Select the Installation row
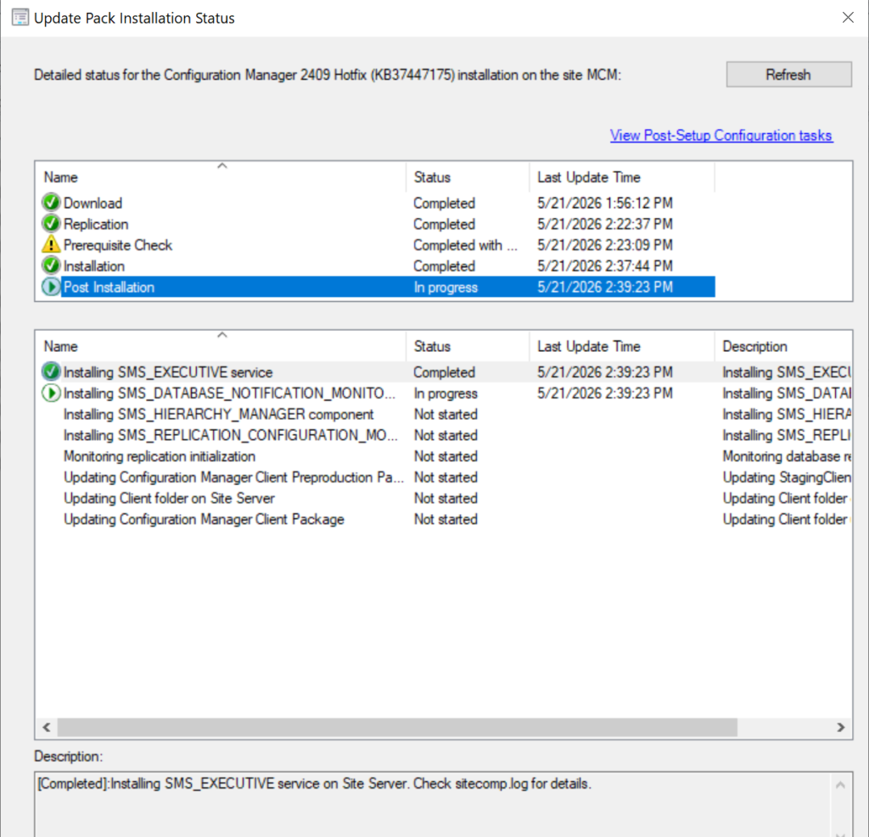Viewport: 869px width, 837px height. coord(378,266)
